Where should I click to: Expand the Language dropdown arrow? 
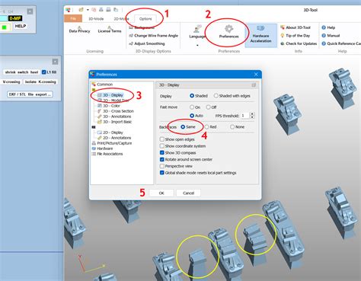point(197,45)
